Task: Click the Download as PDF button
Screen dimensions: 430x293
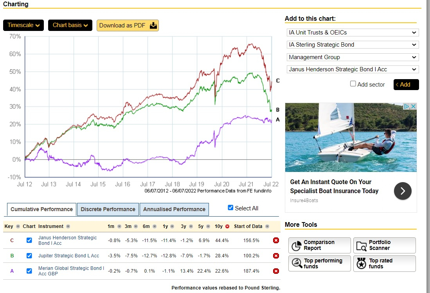Action: pyautogui.click(x=128, y=25)
